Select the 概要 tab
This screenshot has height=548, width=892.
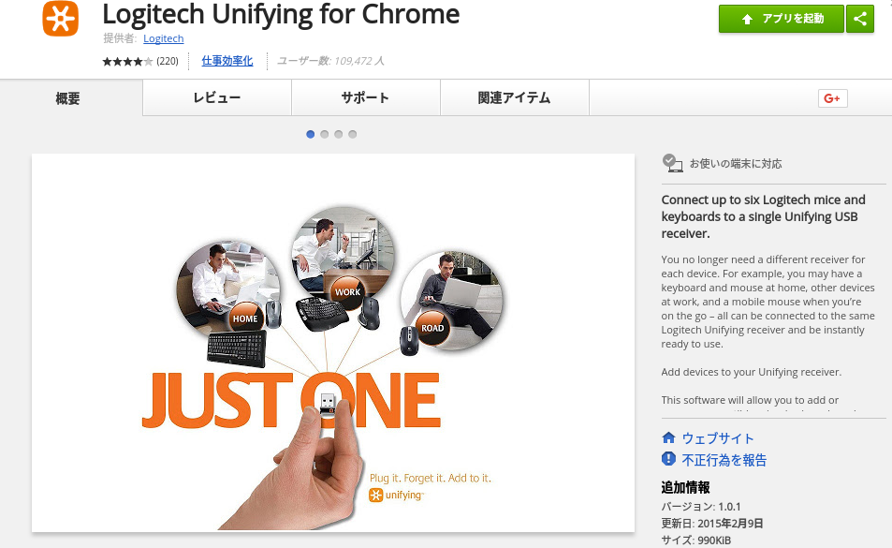coord(67,98)
